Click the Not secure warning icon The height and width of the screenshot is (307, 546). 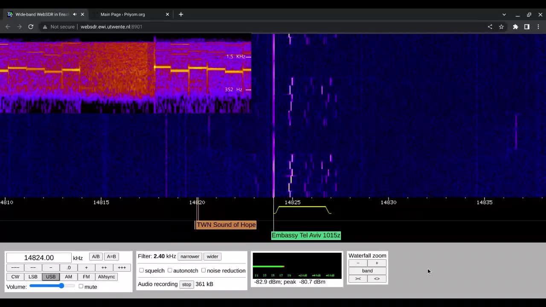(x=45, y=26)
